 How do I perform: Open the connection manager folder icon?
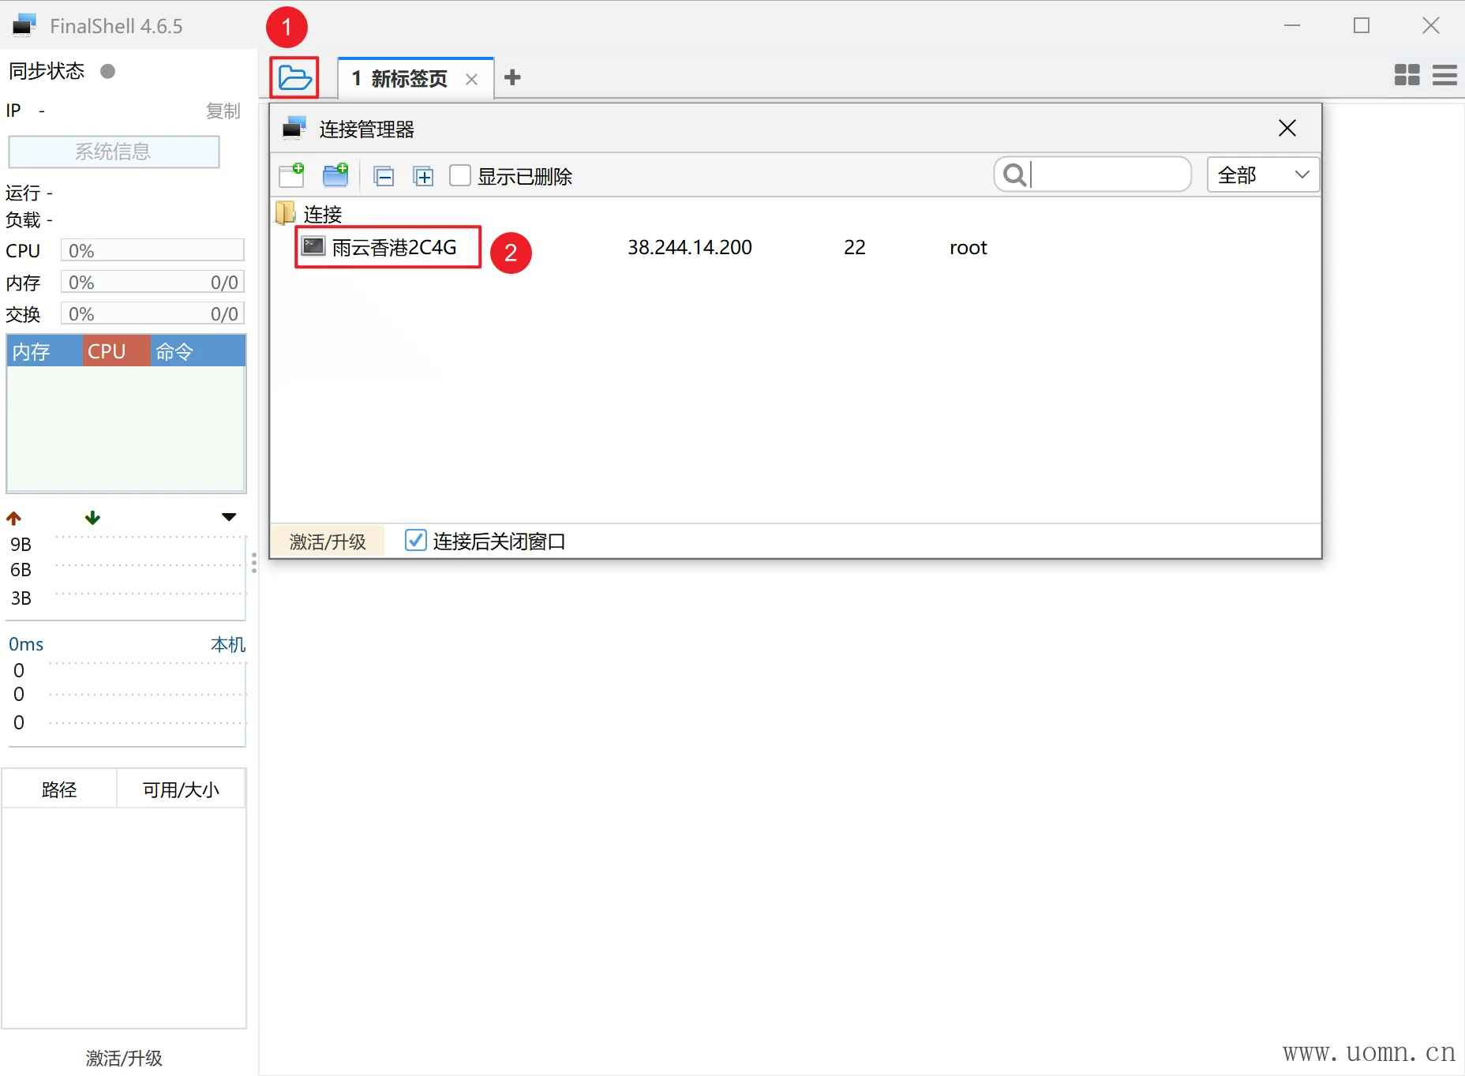click(x=294, y=78)
